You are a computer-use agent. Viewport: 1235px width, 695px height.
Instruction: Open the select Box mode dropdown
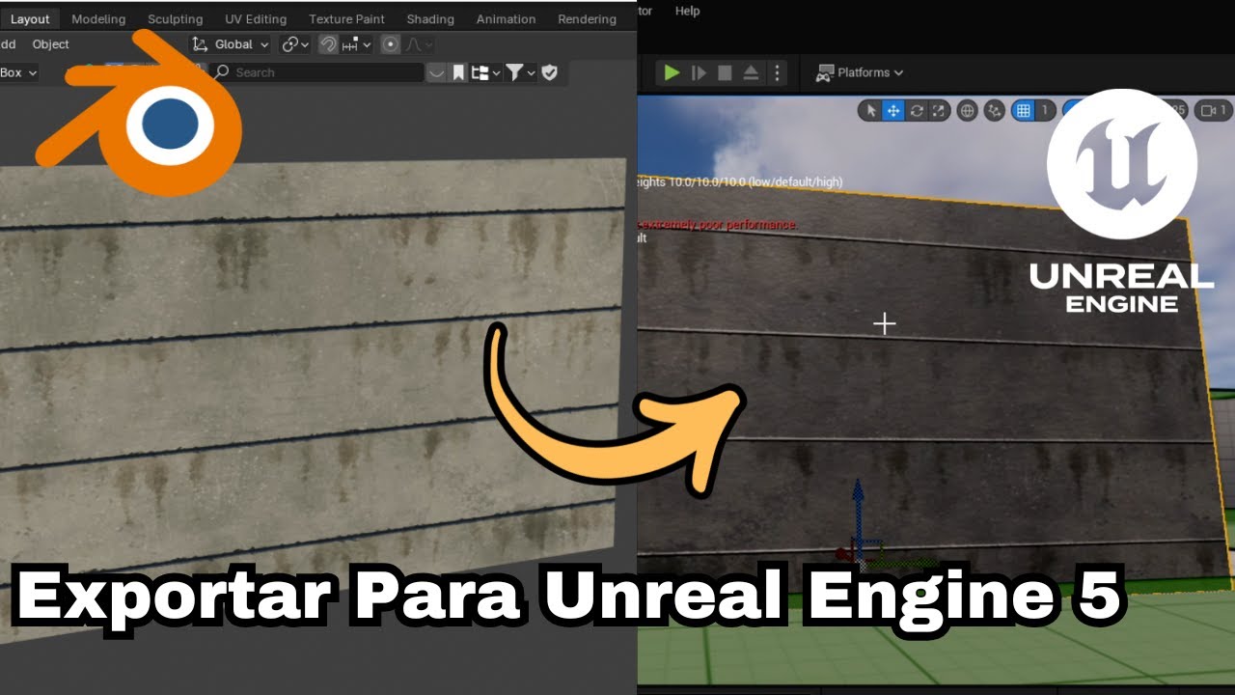[18, 72]
